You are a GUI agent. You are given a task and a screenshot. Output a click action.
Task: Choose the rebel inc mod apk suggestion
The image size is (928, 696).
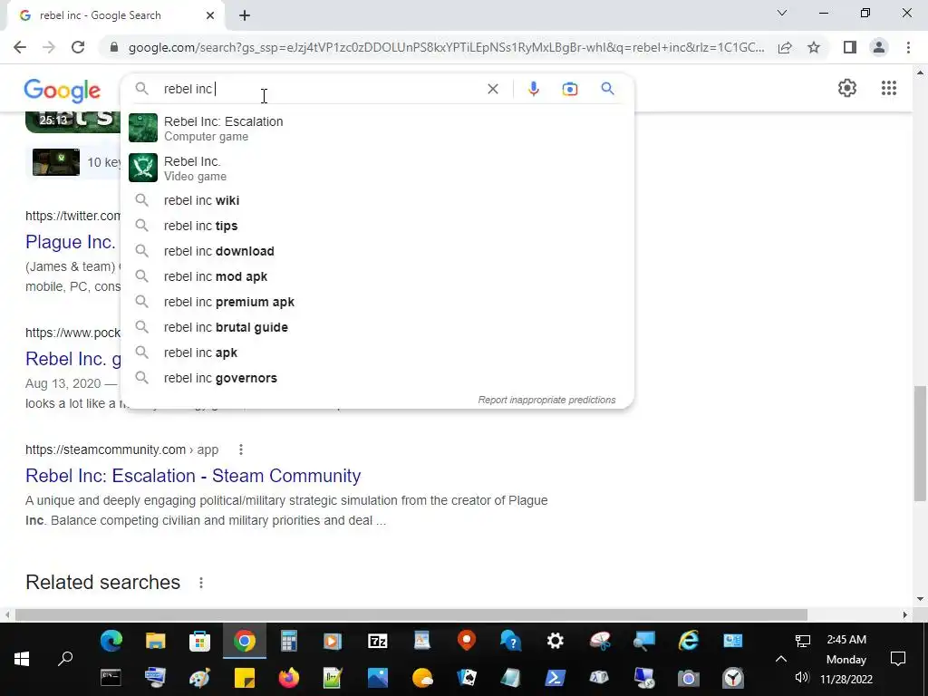pos(377,277)
